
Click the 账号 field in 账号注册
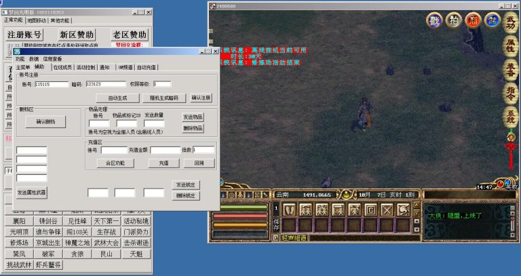[52, 84]
